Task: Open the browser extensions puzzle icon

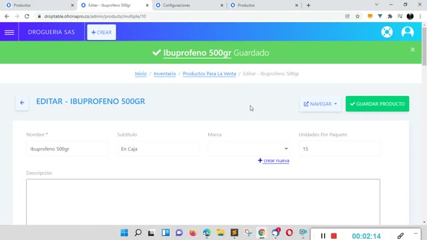Action: click(x=390, y=16)
